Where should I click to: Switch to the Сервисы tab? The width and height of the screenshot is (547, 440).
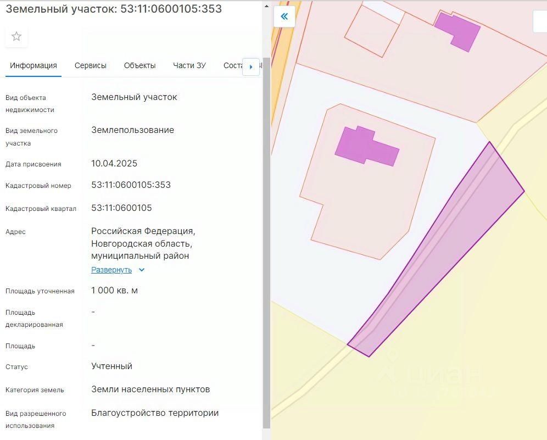tap(91, 65)
